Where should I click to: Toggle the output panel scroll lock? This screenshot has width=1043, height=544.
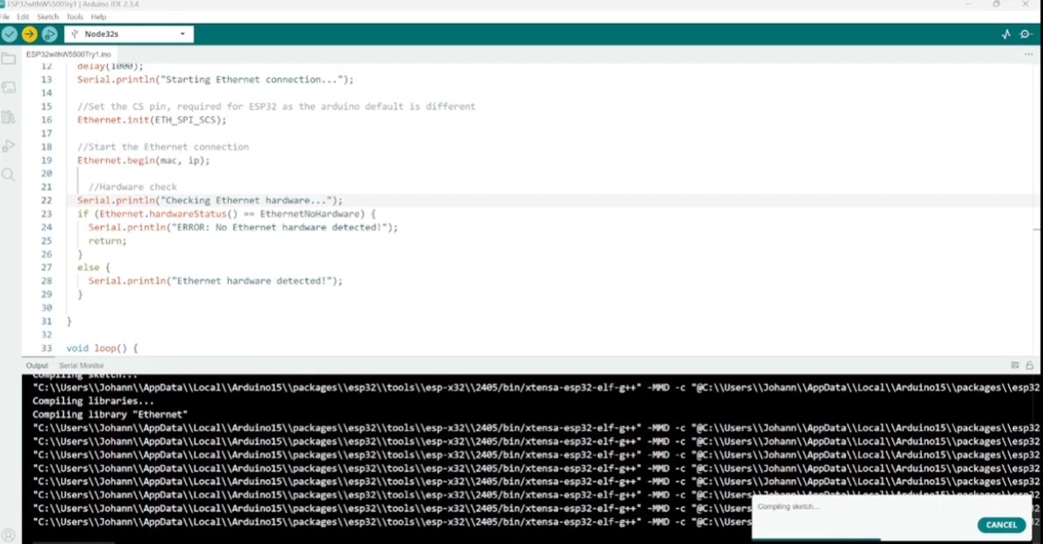1030,365
